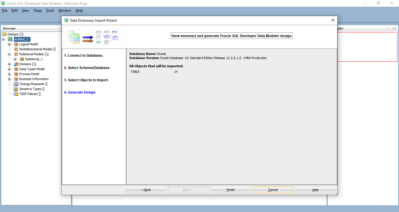
Task: Expand the Data Types Model node
Action: (x=9, y=69)
